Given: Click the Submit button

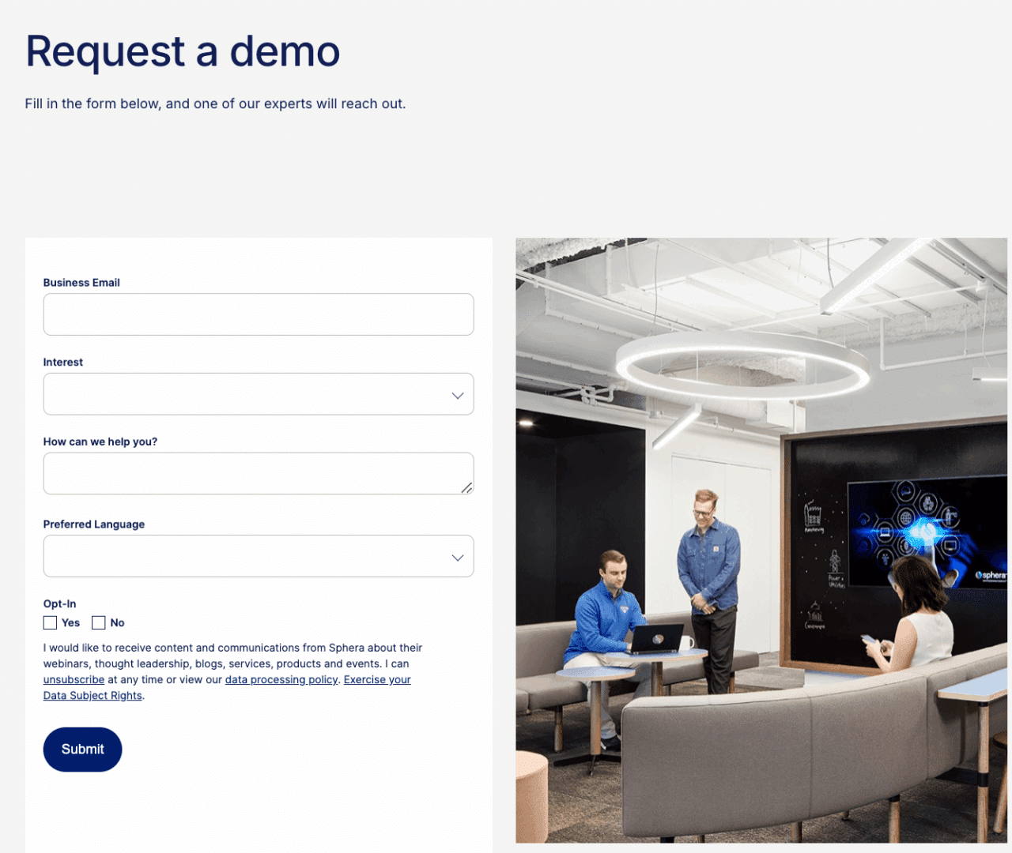Looking at the screenshot, I should pyautogui.click(x=82, y=749).
